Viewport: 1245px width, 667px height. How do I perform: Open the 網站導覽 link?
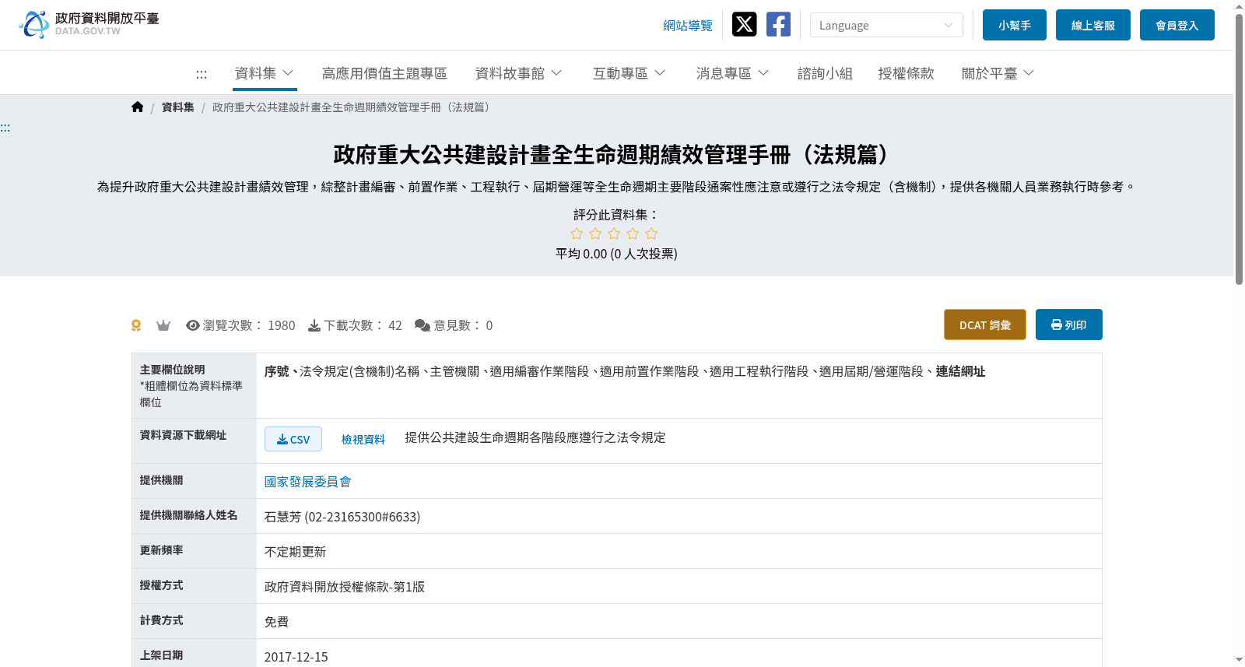(x=688, y=26)
